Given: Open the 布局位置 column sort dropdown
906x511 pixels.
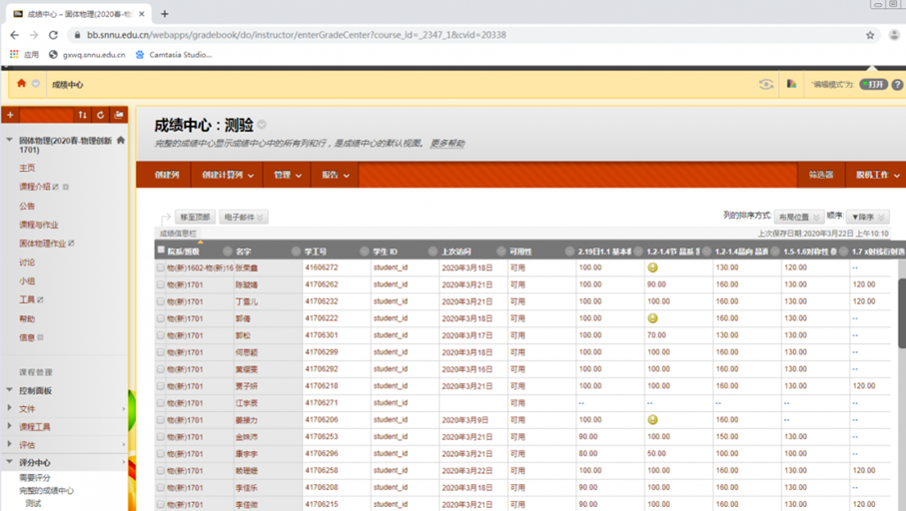Looking at the screenshot, I should [x=798, y=217].
